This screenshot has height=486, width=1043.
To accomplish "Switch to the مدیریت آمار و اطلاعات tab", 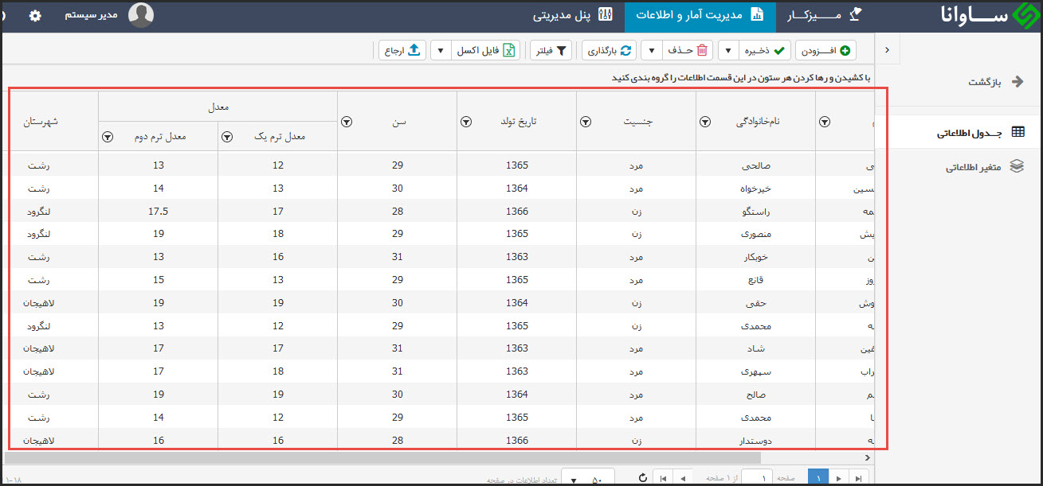I will [x=700, y=17].
